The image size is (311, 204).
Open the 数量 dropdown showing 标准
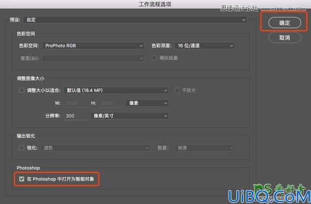tap(205, 148)
